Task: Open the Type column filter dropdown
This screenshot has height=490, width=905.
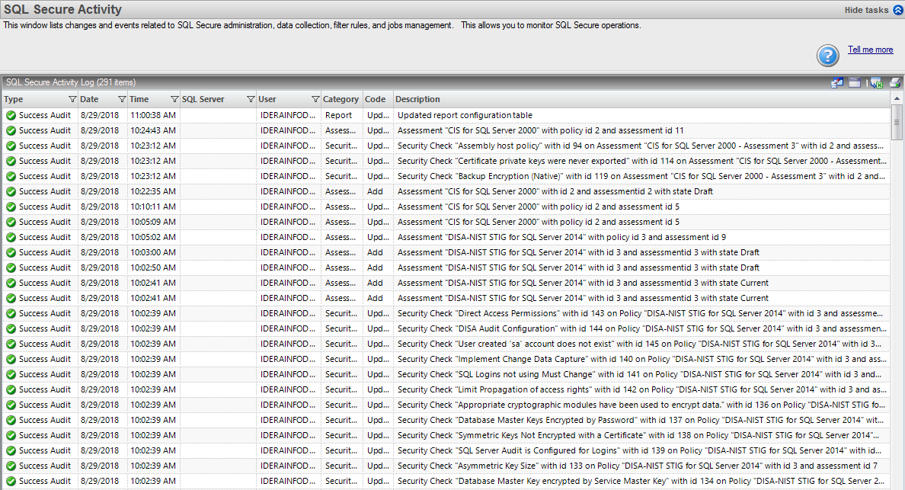Action: pyautogui.click(x=72, y=99)
